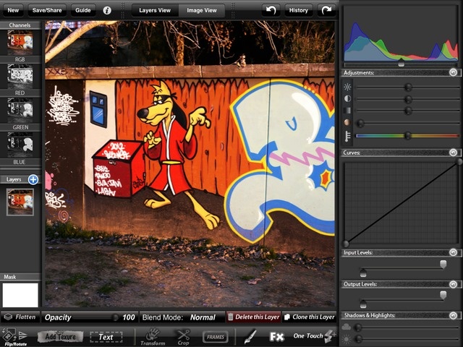Add a Text element
This screenshot has width=463, height=347.
click(106, 337)
